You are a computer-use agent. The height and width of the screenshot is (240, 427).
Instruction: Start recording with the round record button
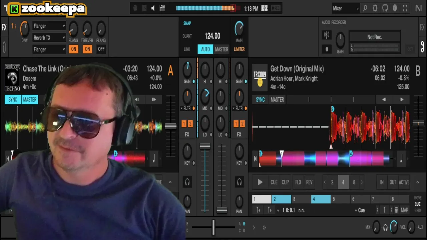327,49
